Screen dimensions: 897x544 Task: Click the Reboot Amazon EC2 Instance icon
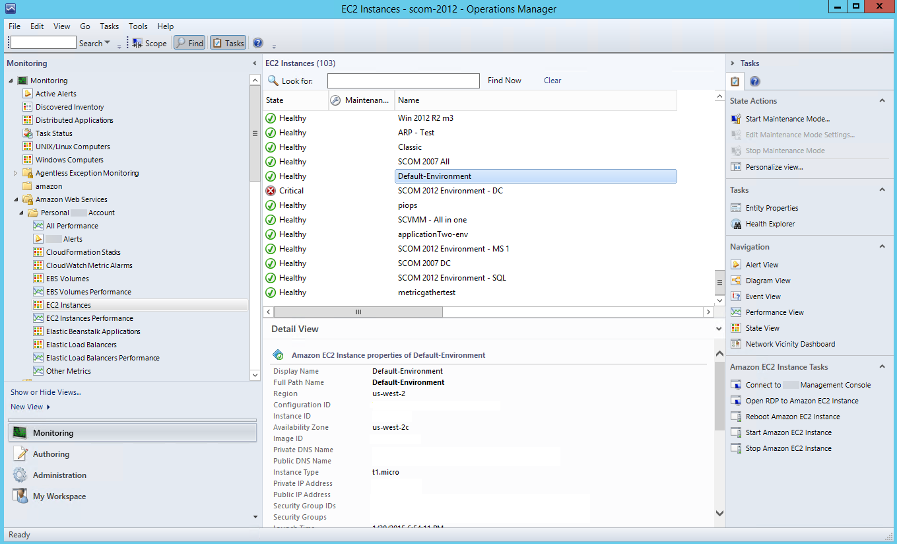pos(736,417)
